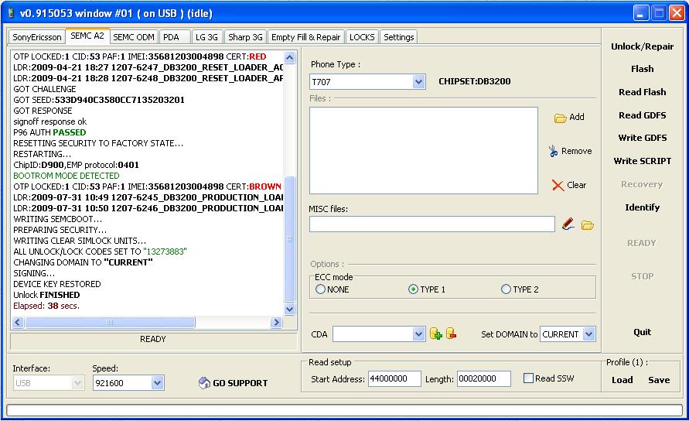Switch to the Sharp 3G tab
The height and width of the screenshot is (421, 689).
coord(245,37)
